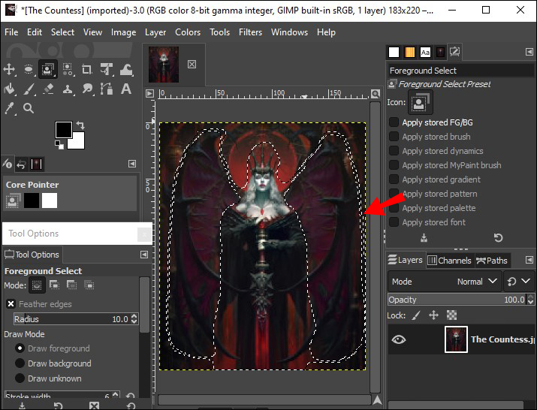Hide The Countess layer with eye icon
The height and width of the screenshot is (410, 537).
pyautogui.click(x=399, y=339)
